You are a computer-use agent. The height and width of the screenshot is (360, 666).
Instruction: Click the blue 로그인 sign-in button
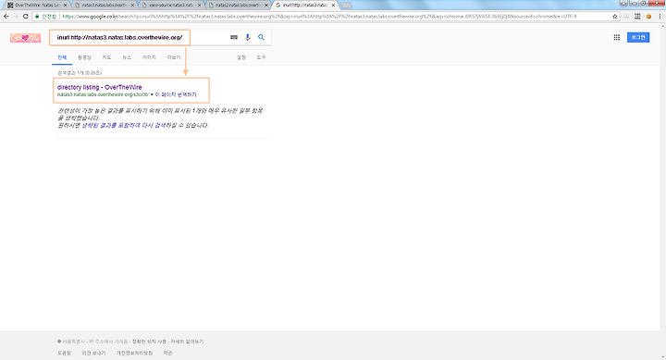coord(638,37)
